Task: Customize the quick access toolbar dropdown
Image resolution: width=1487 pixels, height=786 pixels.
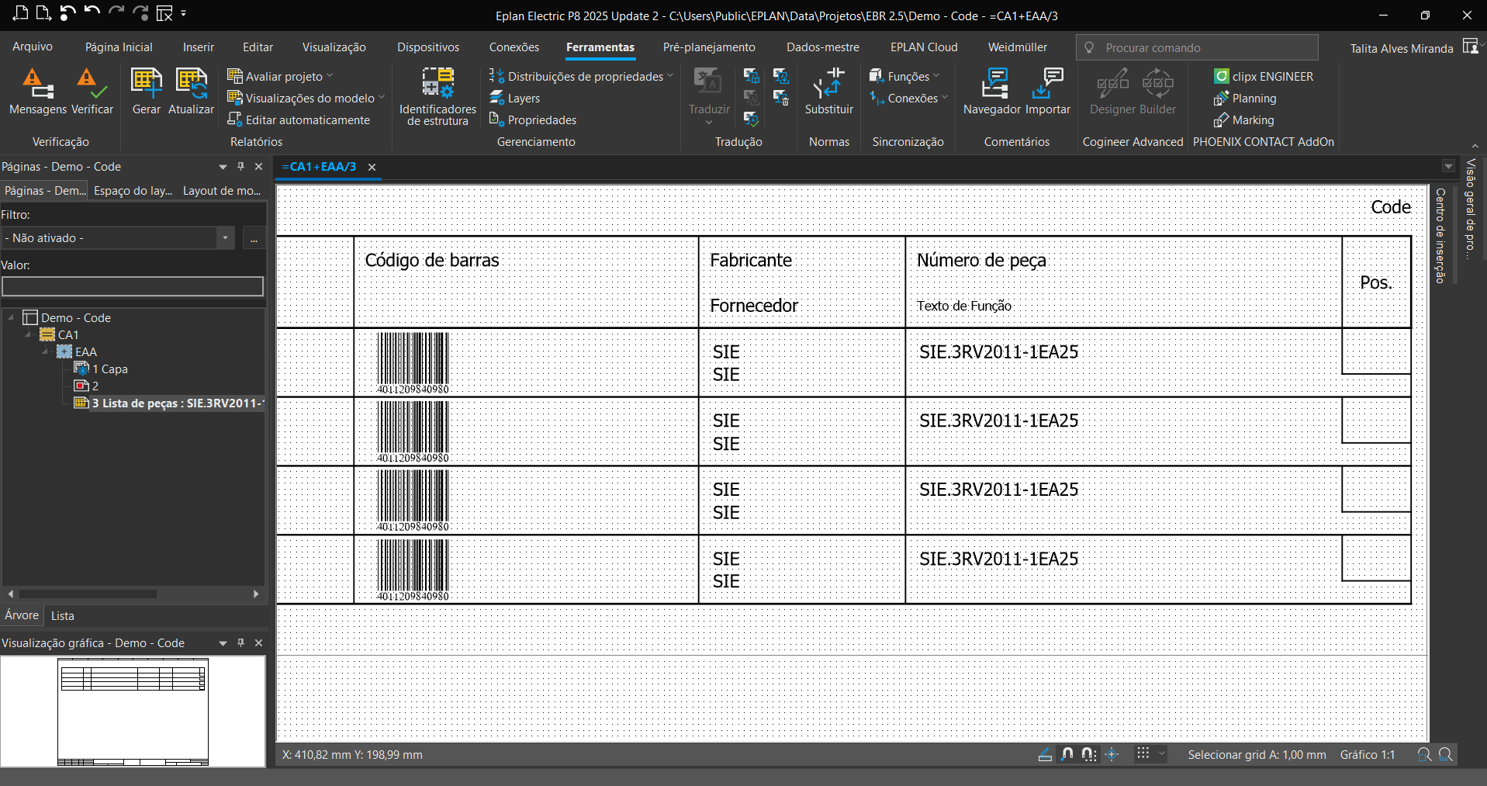Action: tap(184, 13)
